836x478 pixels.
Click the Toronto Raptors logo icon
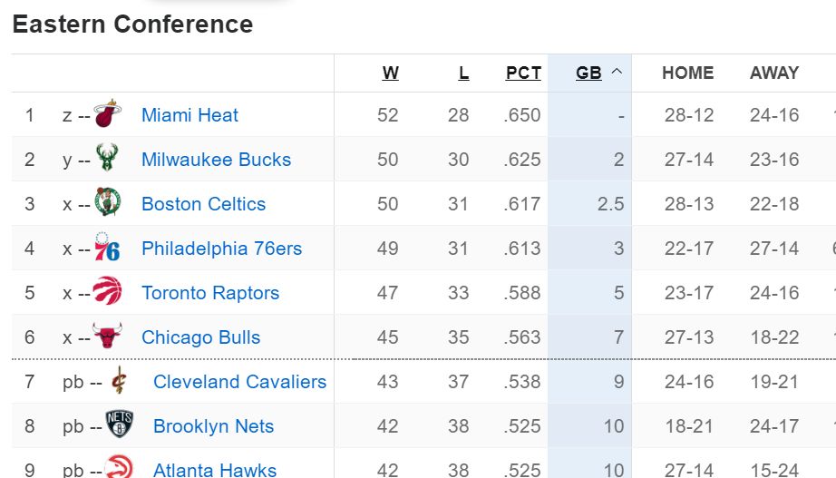(x=107, y=293)
